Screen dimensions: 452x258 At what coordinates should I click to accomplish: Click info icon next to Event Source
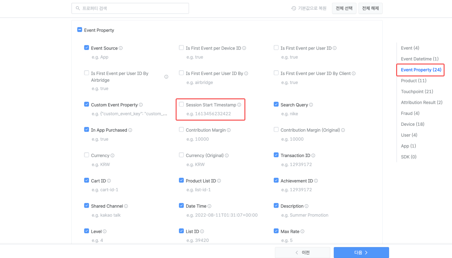pyautogui.click(x=121, y=48)
